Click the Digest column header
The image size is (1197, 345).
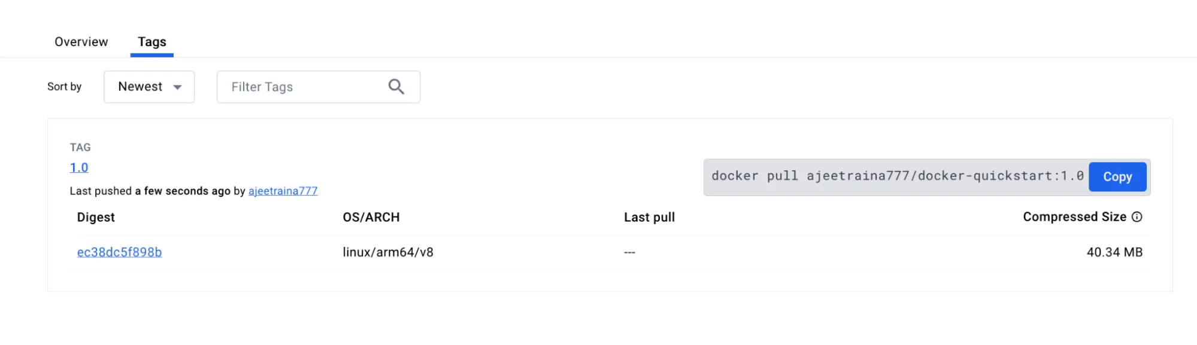tap(96, 216)
